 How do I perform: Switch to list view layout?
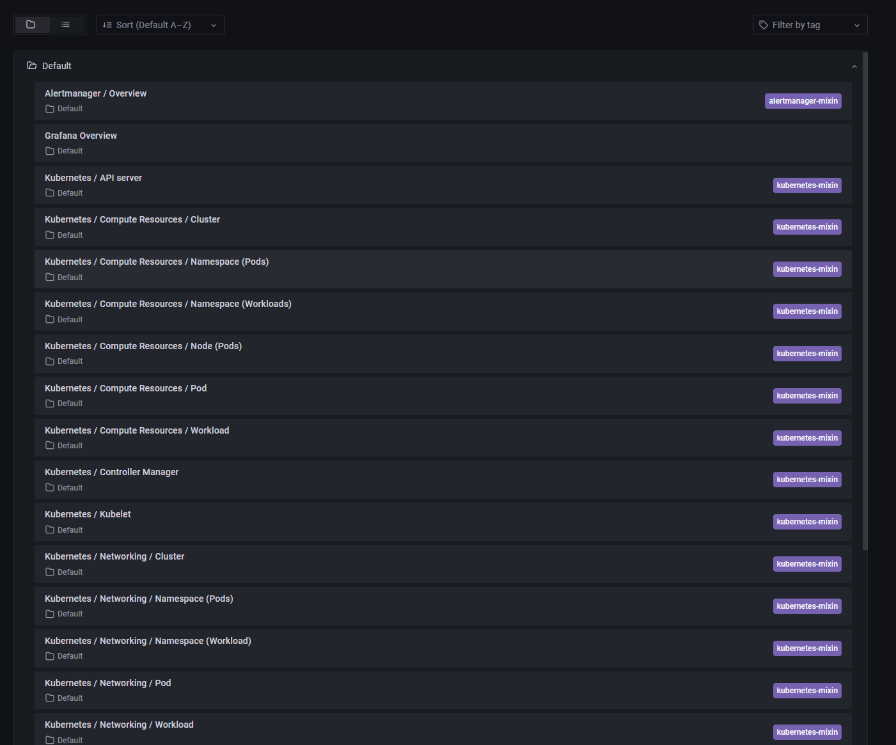(x=65, y=25)
